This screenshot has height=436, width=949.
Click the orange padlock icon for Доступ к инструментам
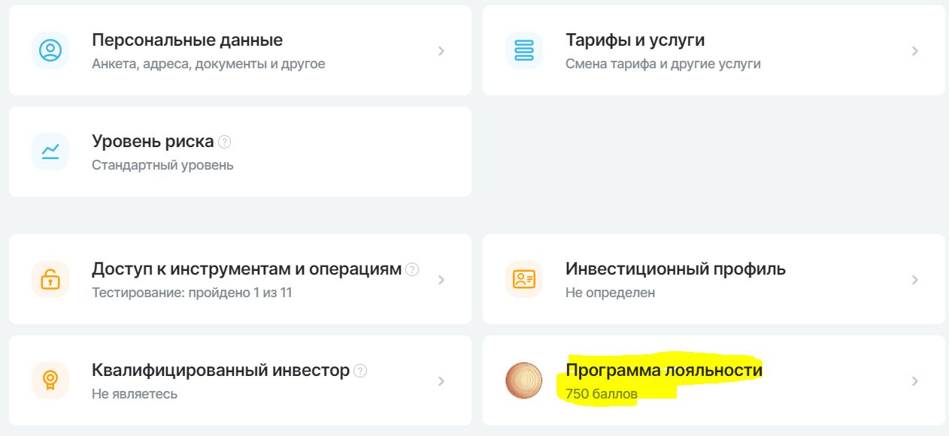[50, 279]
